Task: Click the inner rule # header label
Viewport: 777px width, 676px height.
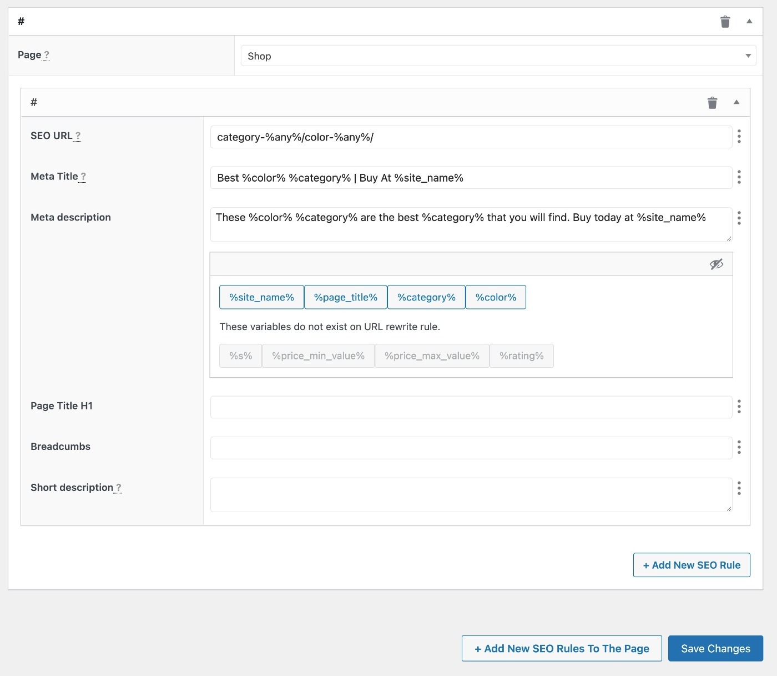Action: pyautogui.click(x=34, y=102)
